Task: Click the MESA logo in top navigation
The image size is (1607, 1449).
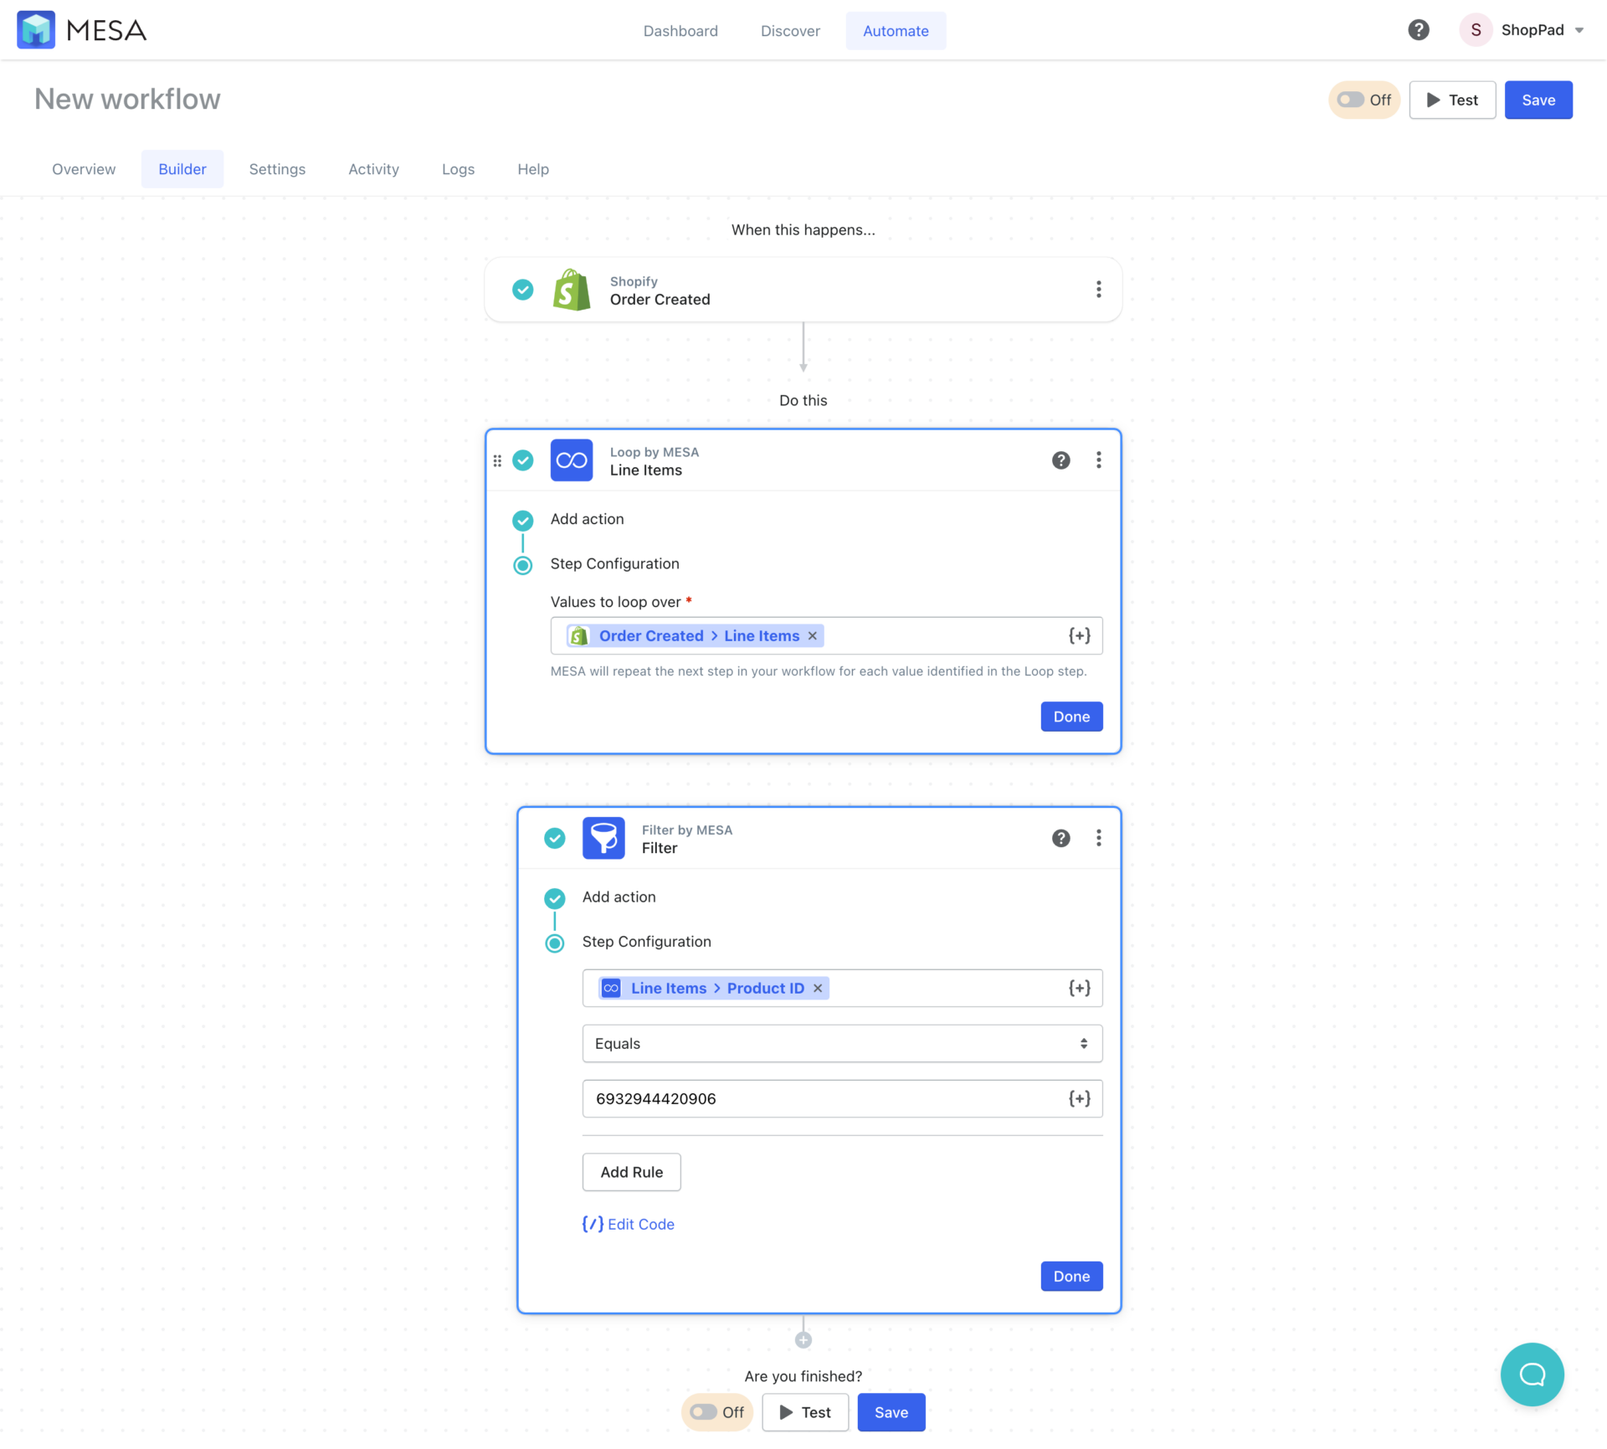Action: pyautogui.click(x=81, y=29)
